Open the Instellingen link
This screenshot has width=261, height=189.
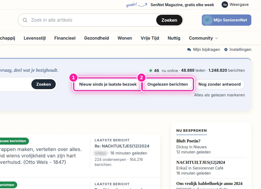click(240, 50)
